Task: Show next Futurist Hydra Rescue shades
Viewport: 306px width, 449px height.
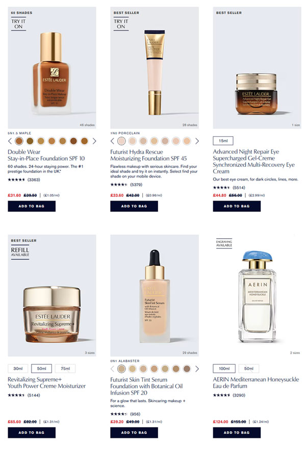Action: pos(197,141)
